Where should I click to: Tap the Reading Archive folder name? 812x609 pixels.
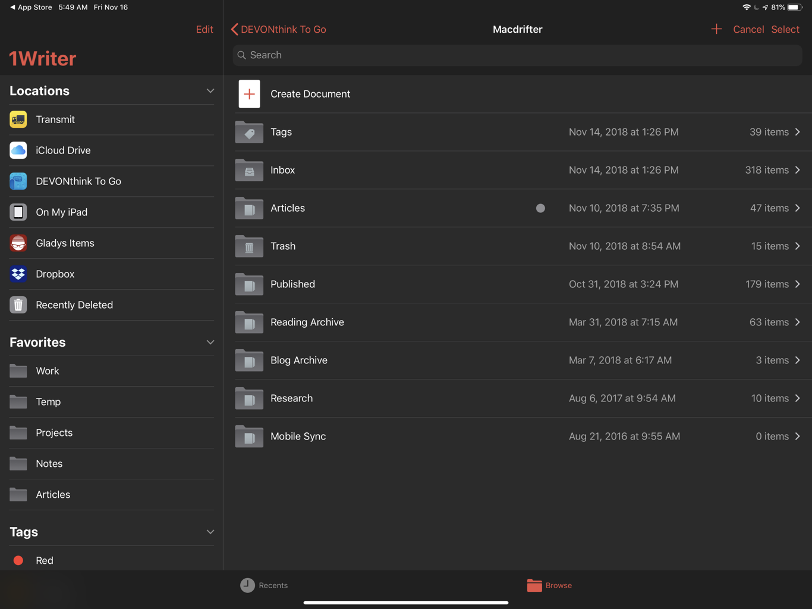[x=307, y=322]
